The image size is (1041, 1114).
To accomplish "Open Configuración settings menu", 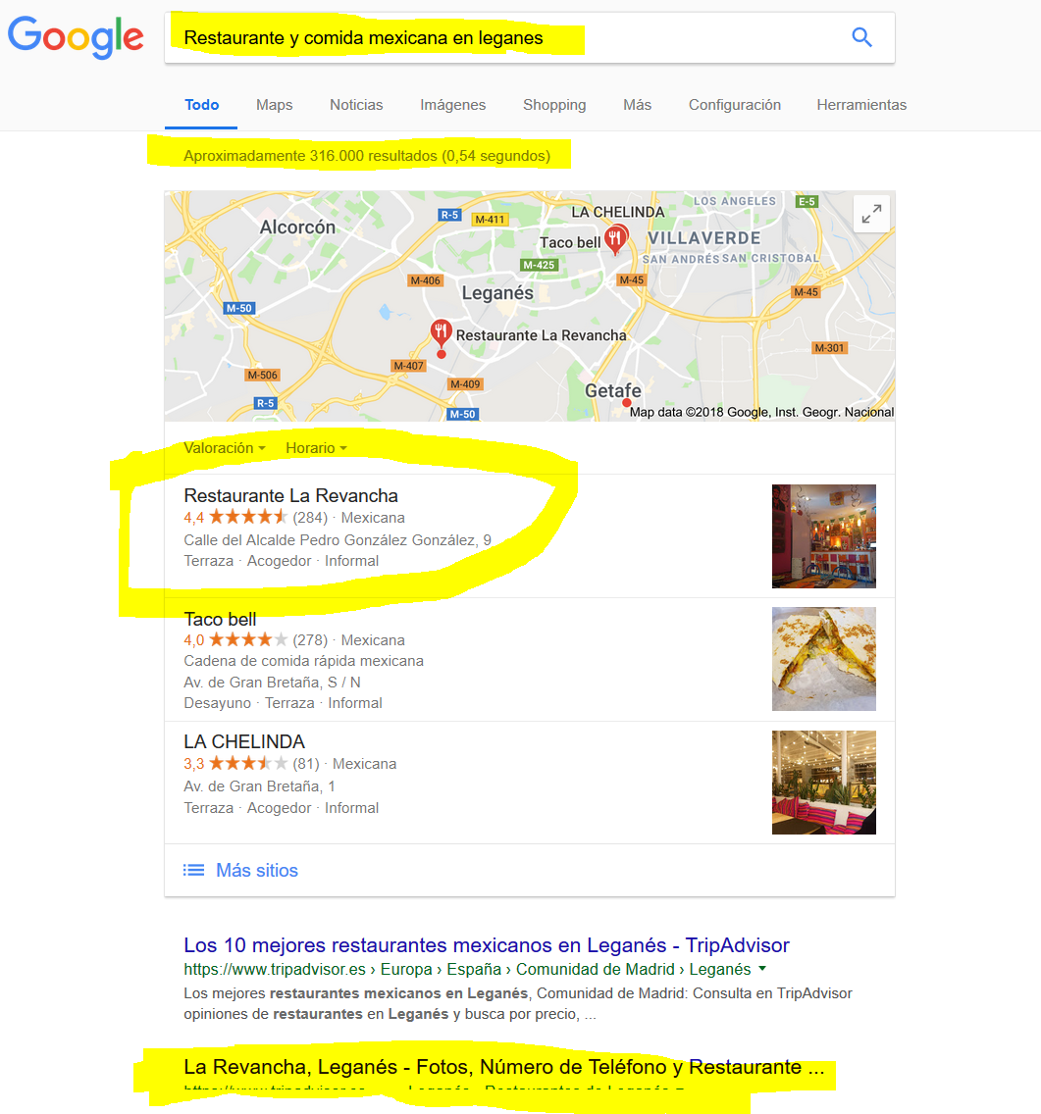I will [735, 105].
